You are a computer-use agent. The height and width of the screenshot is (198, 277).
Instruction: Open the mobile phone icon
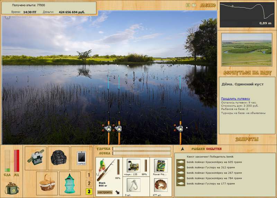click(x=81, y=158)
